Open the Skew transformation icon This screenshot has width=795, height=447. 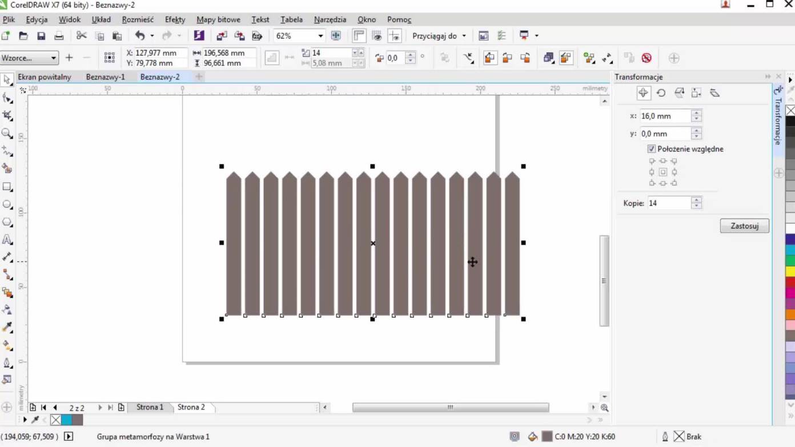714,93
